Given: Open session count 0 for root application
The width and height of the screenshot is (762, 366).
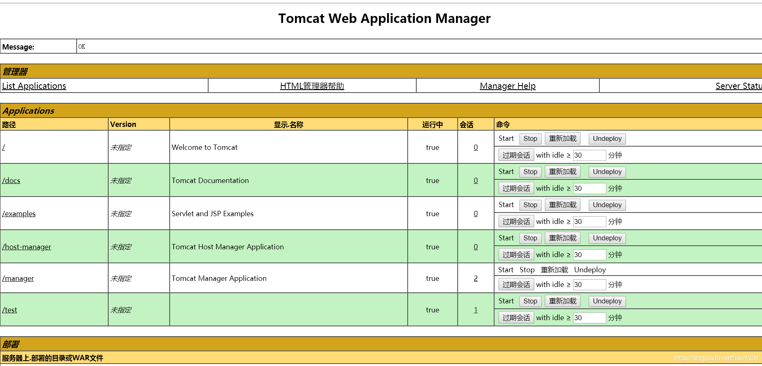Looking at the screenshot, I should point(476,147).
